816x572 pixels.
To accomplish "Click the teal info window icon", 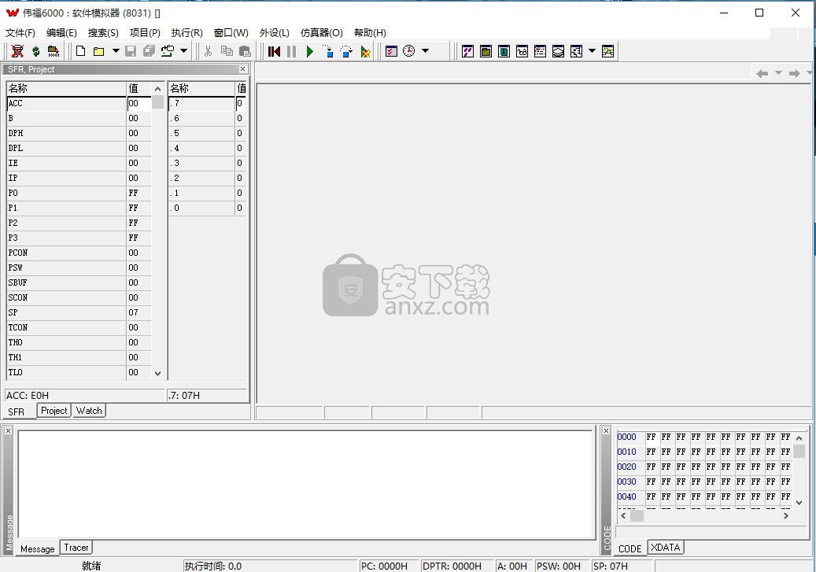I will pos(504,51).
